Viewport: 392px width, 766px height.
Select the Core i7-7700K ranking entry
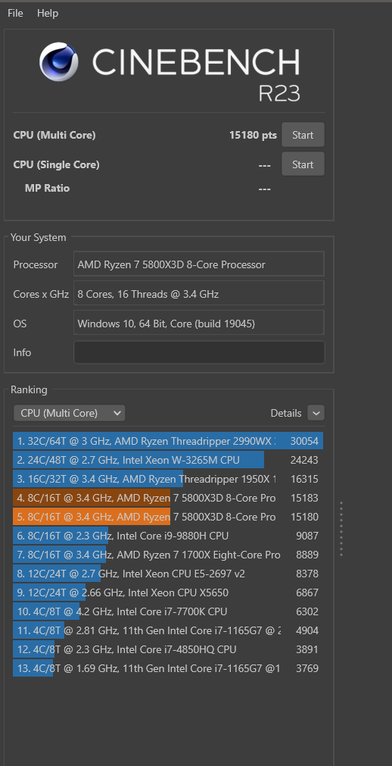coord(168,611)
